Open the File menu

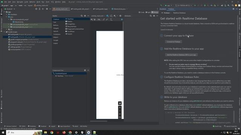point(6,2)
